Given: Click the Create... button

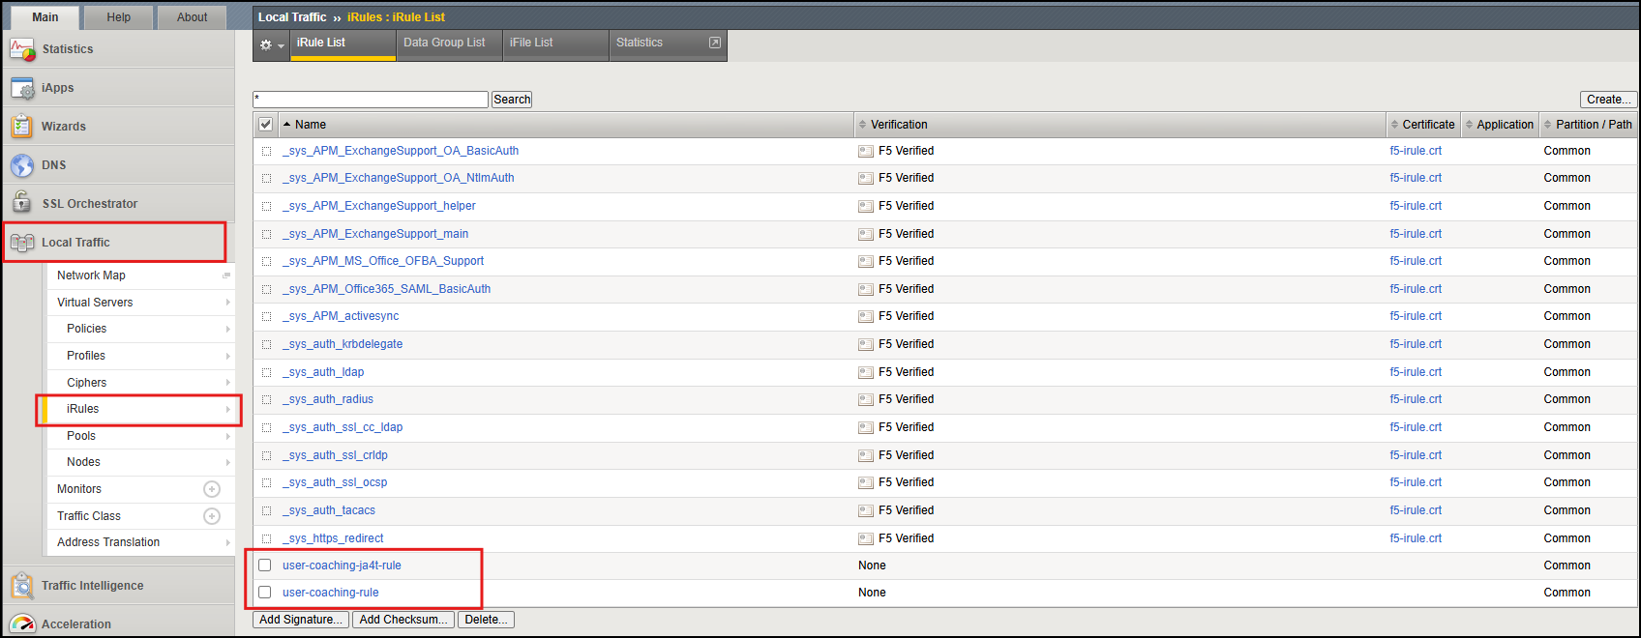Looking at the screenshot, I should pyautogui.click(x=1608, y=100).
